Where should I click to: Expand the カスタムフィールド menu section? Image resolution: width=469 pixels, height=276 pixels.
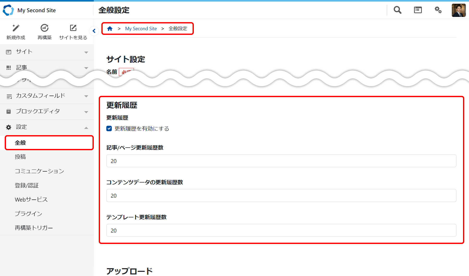[x=47, y=96]
